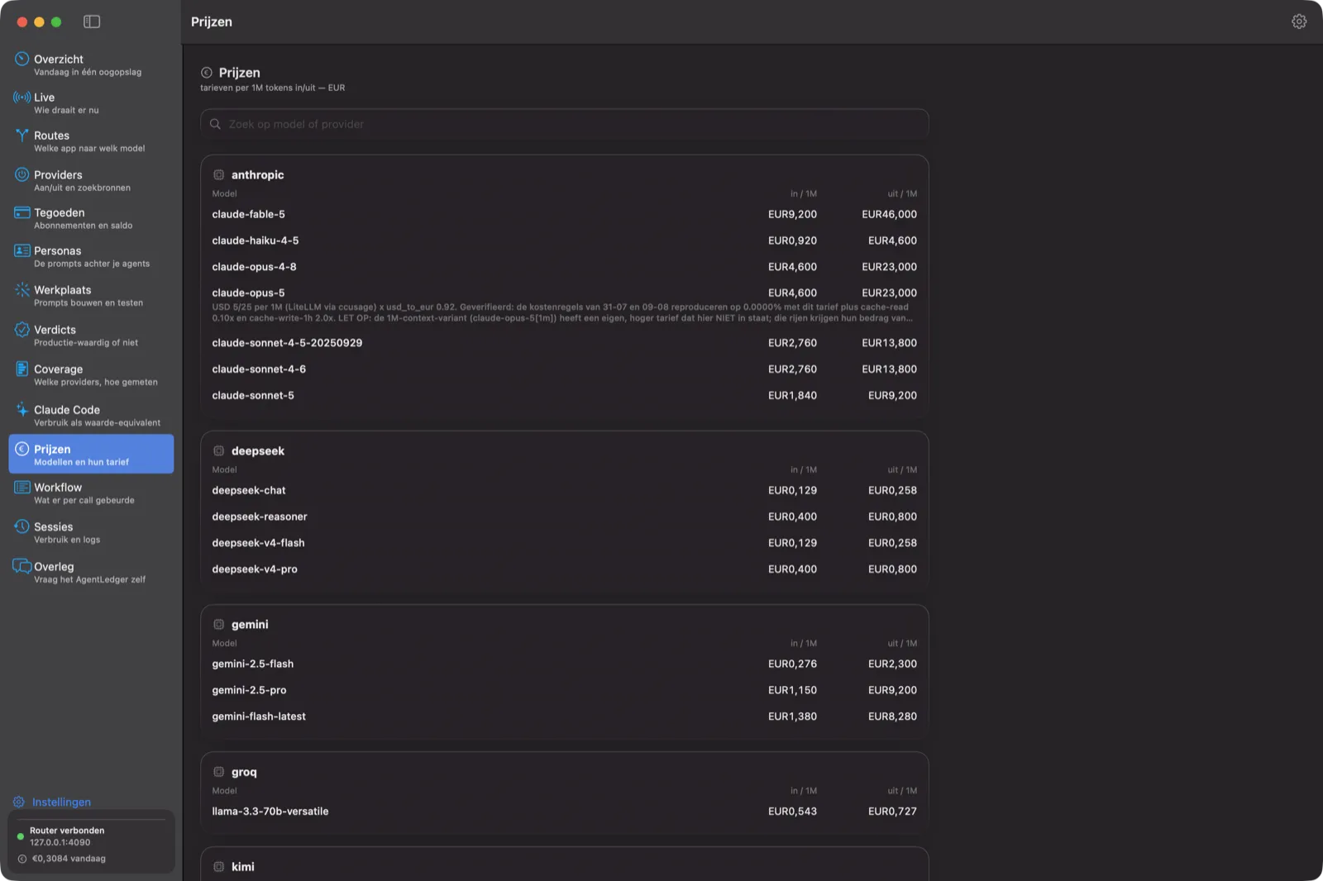Click the Tegoeden credit card icon
The image size is (1323, 881).
(21, 212)
